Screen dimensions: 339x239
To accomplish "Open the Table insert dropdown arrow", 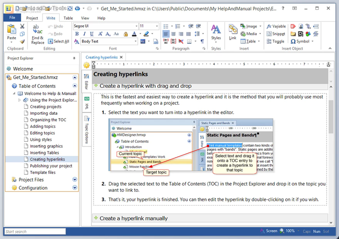I will (259, 41).
